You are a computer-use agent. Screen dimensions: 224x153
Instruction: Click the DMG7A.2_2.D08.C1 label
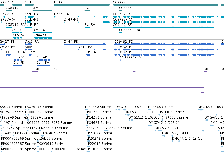(x=164, y=123)
